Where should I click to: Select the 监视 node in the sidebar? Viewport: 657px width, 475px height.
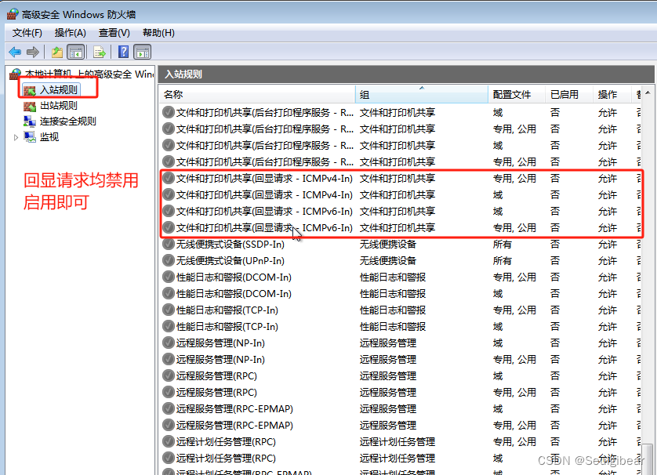click(49, 136)
